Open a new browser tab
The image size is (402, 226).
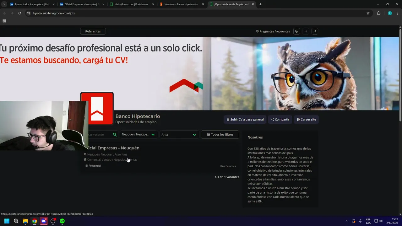pos(260,4)
